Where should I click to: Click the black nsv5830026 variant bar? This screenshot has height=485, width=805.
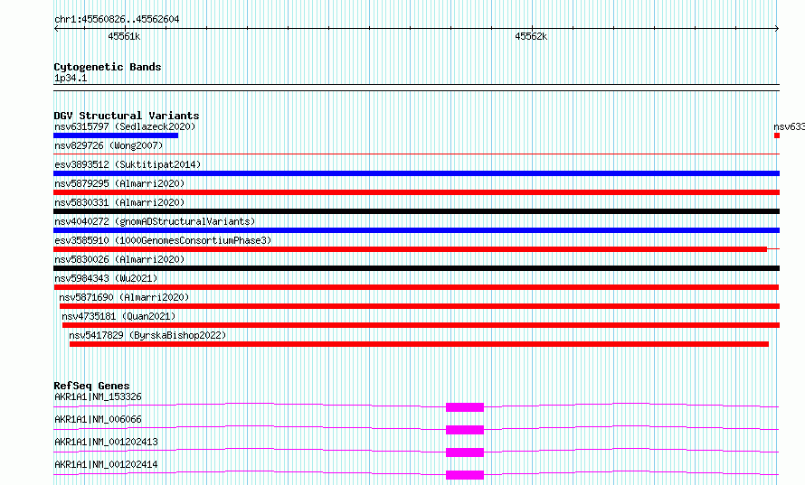[416, 268]
